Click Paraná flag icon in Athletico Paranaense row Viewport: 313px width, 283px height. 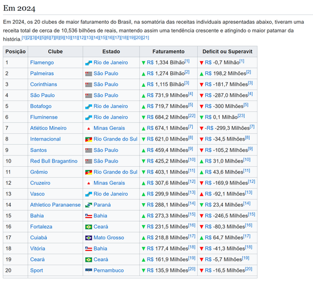point(88,205)
